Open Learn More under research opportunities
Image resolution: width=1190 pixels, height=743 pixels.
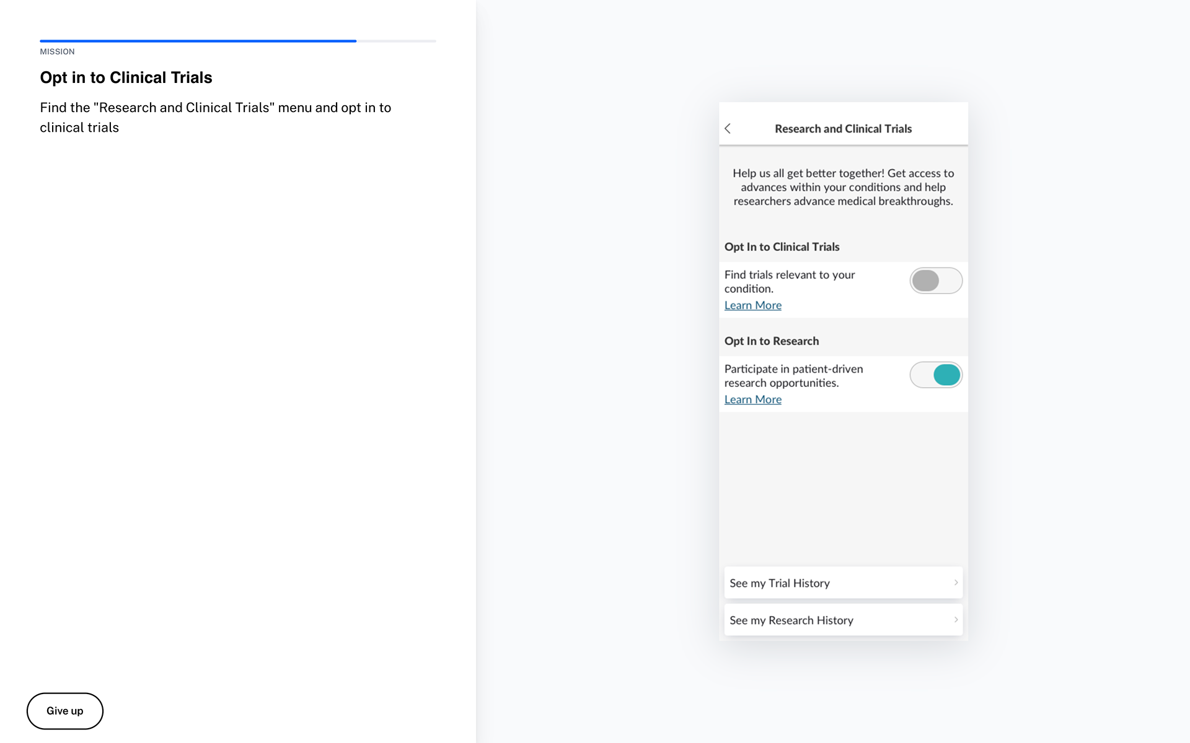(752, 399)
